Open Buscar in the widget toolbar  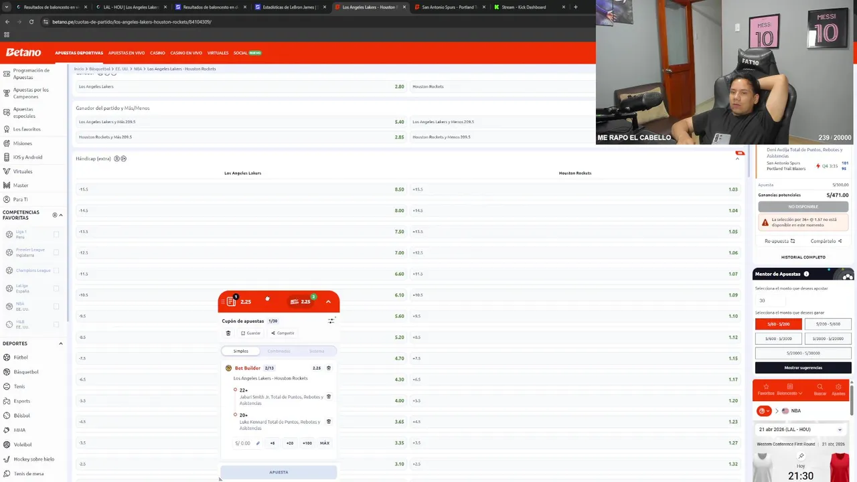coord(820,390)
